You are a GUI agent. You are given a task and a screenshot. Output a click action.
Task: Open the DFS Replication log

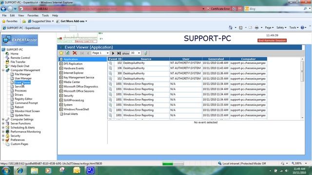point(73,64)
